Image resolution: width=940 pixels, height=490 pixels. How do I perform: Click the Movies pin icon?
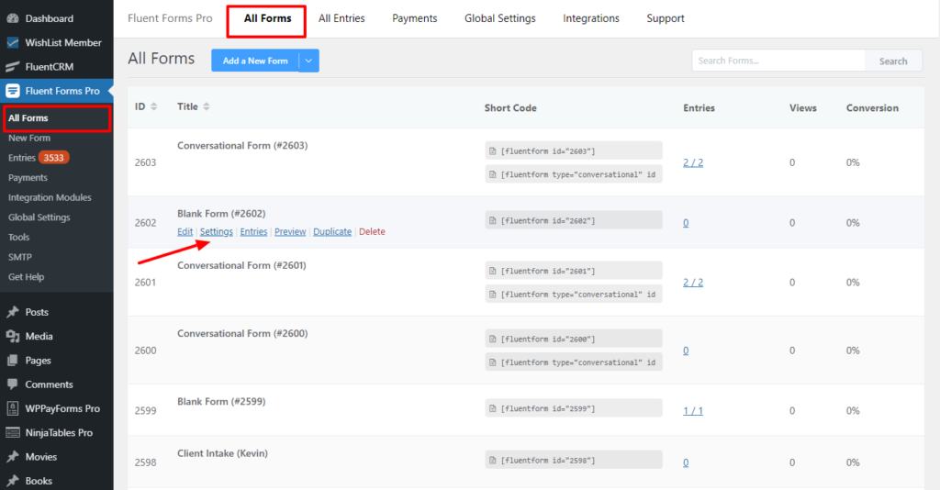(13, 456)
